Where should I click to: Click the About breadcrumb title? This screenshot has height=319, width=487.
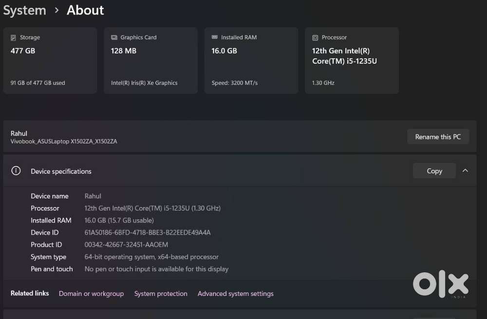point(85,10)
